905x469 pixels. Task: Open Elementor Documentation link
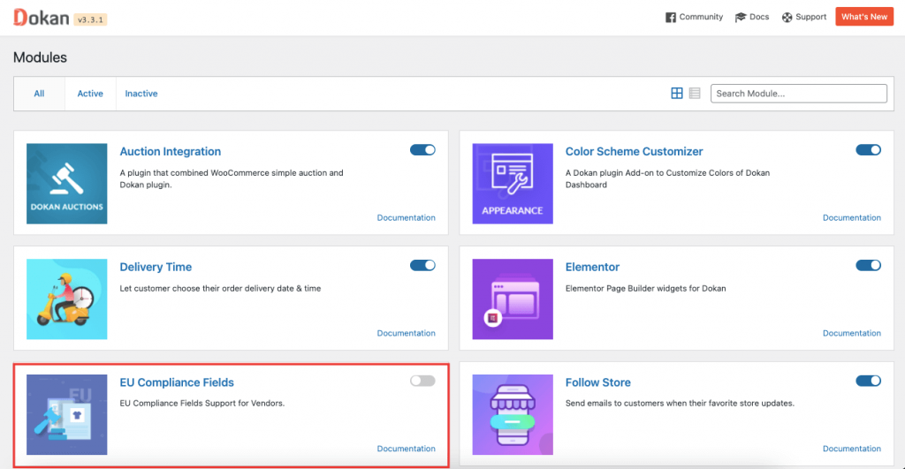852,333
